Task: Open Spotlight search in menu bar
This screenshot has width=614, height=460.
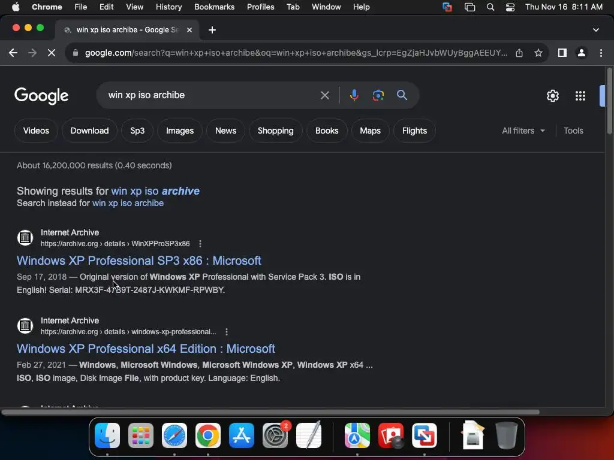Action: coord(490,7)
